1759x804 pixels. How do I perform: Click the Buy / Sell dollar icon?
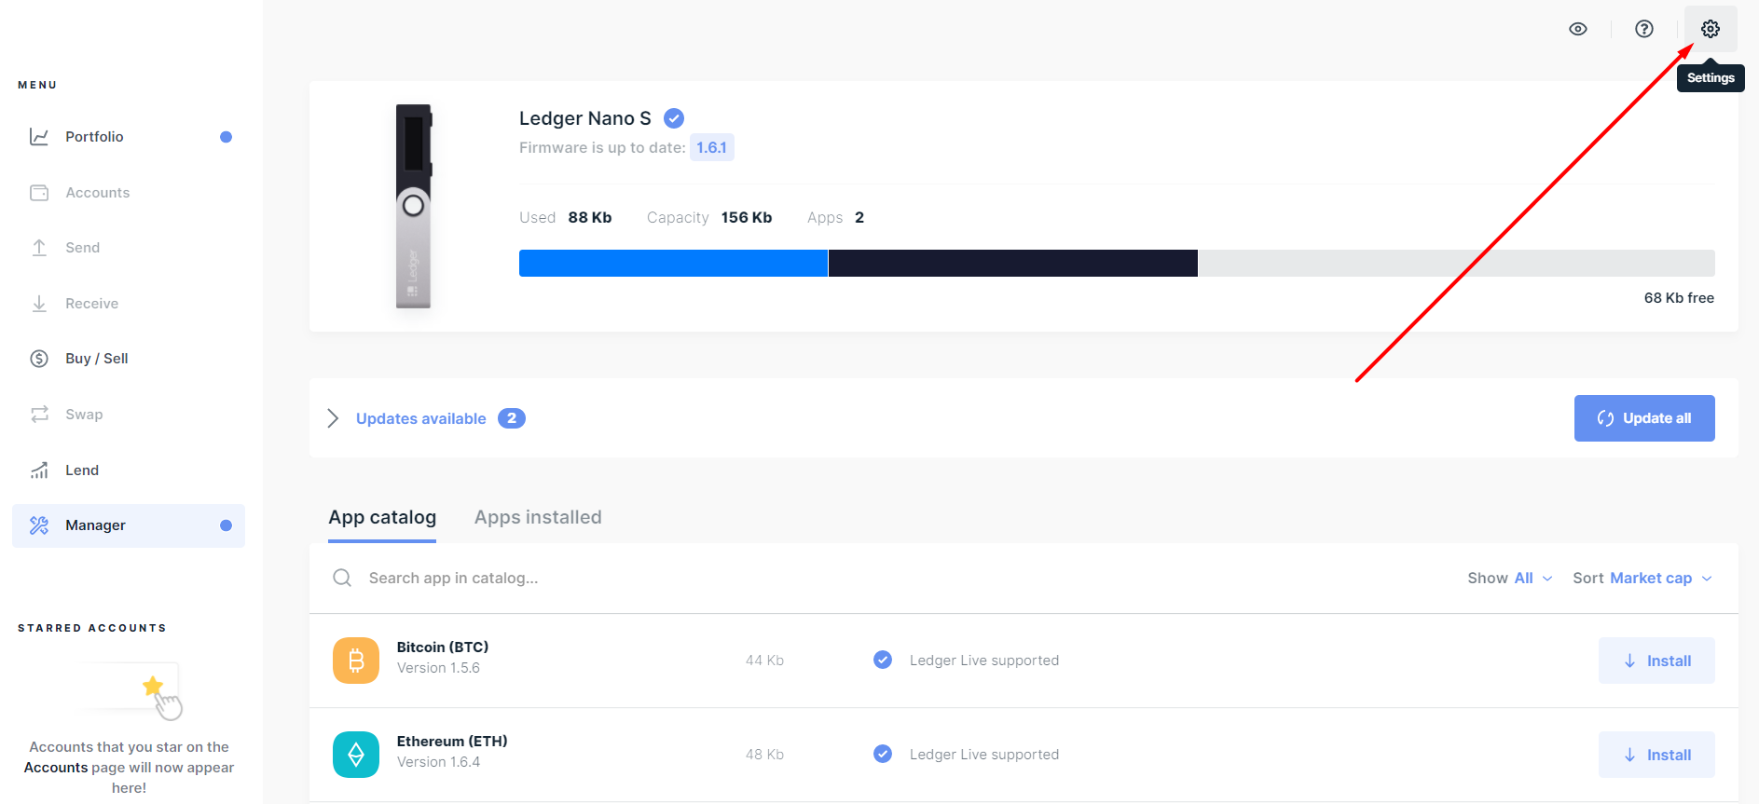[39, 359]
